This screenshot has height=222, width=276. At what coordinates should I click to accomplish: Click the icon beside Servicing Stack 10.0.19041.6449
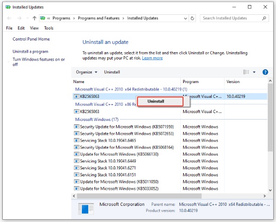pyautogui.click(x=76, y=161)
